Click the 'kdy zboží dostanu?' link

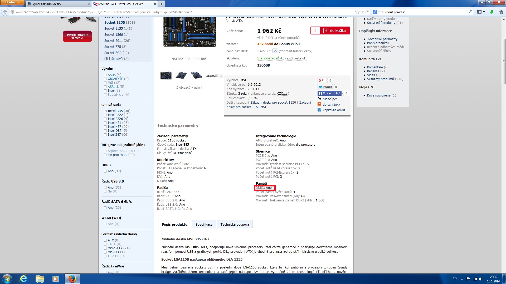(x=293, y=58)
